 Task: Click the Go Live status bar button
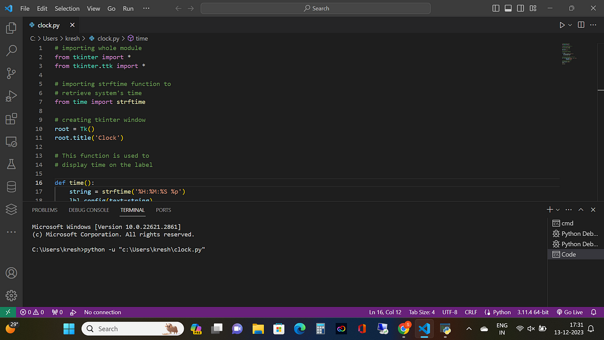570,312
